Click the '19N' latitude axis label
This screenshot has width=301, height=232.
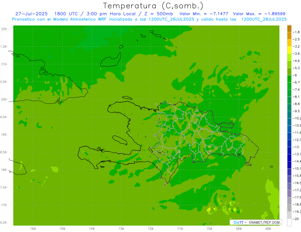[x=4, y=135]
